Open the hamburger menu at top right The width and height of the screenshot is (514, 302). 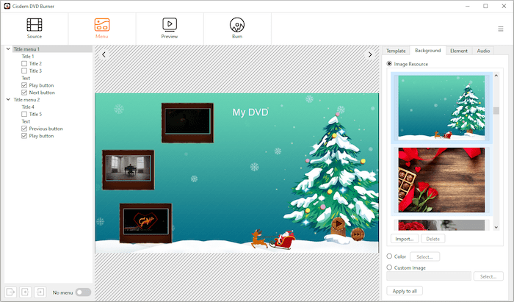tap(501, 29)
